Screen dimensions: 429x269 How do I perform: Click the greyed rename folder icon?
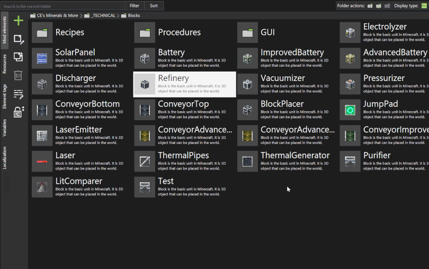[x=387, y=6]
